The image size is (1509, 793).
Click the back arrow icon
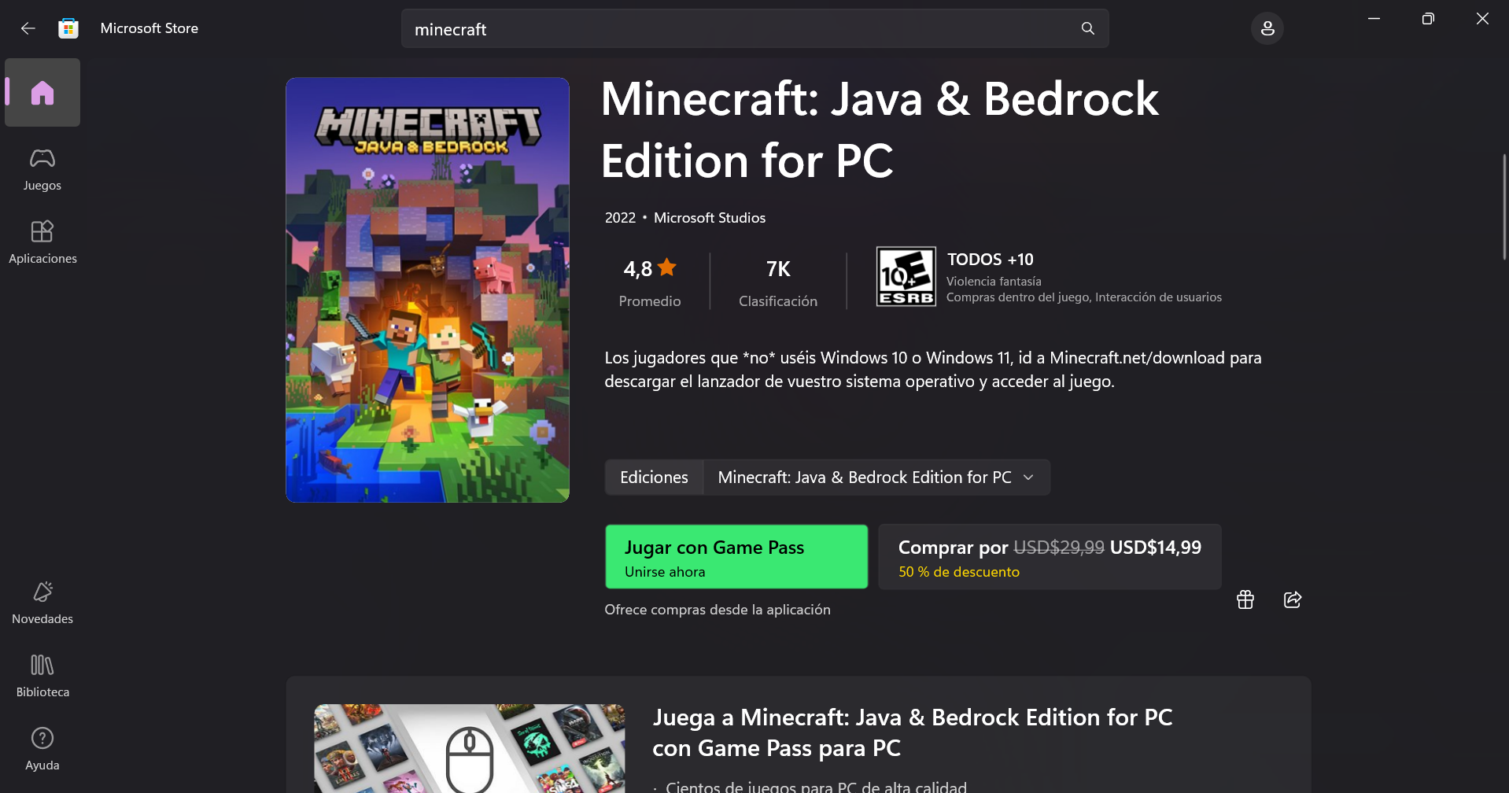pyautogui.click(x=28, y=28)
